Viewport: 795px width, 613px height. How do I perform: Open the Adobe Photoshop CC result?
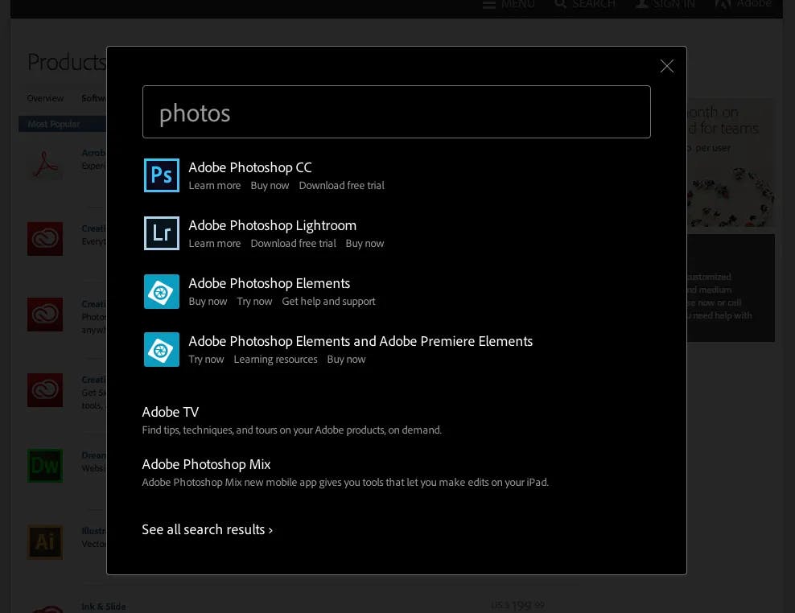point(250,167)
